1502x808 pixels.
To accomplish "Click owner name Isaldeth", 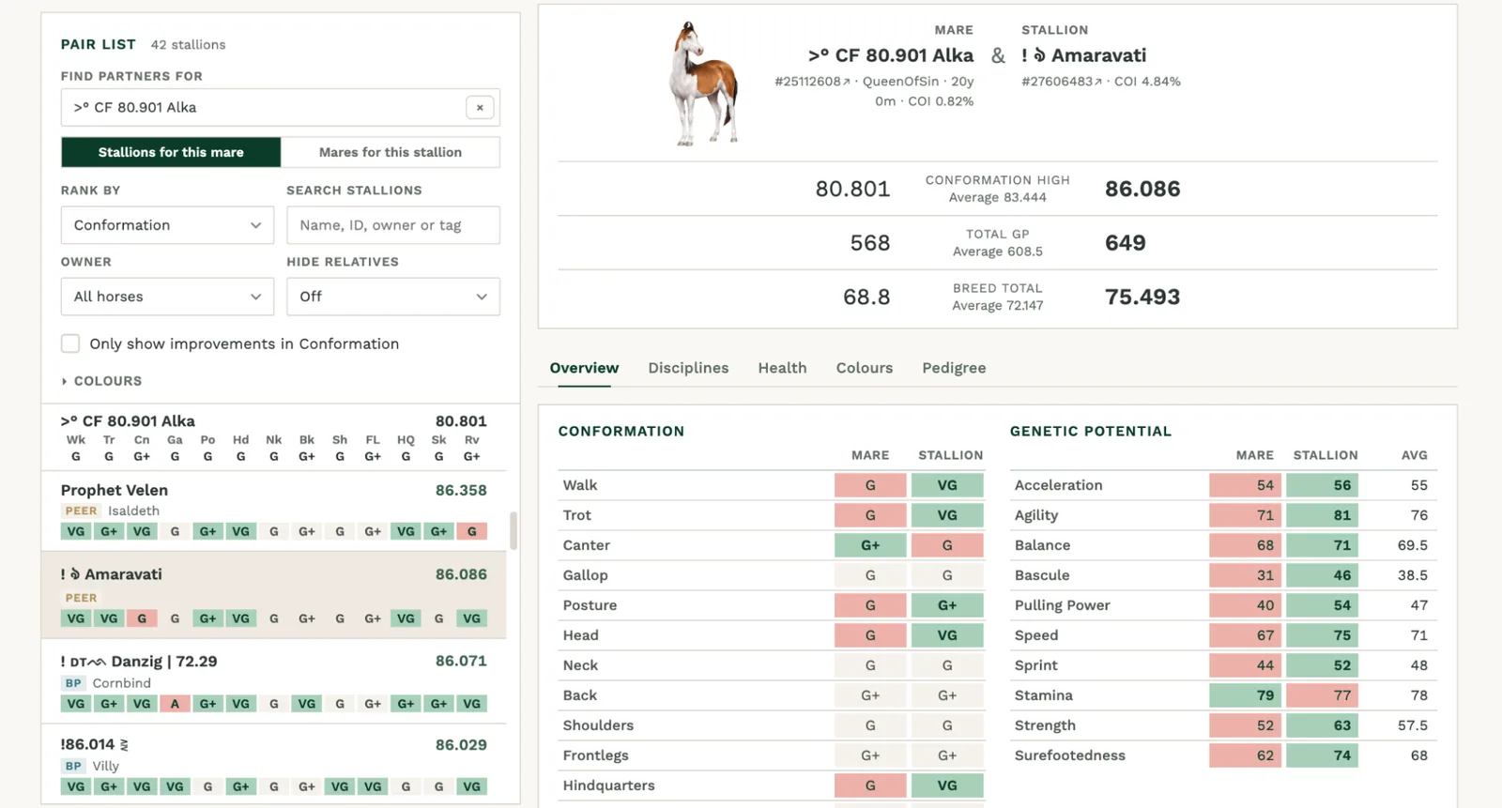I will [133, 511].
